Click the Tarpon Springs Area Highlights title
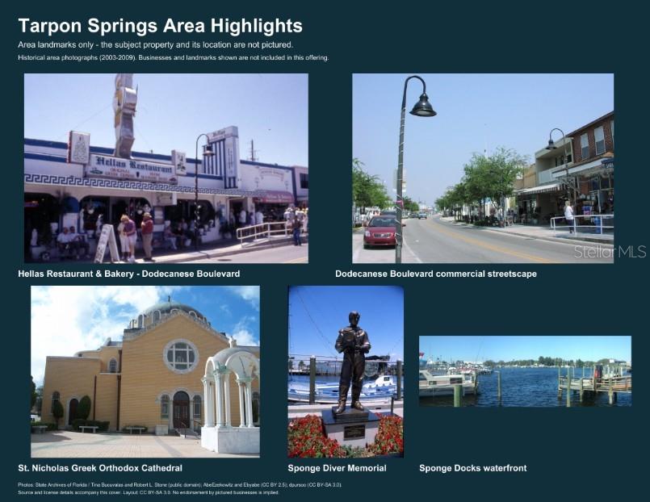 (x=161, y=26)
